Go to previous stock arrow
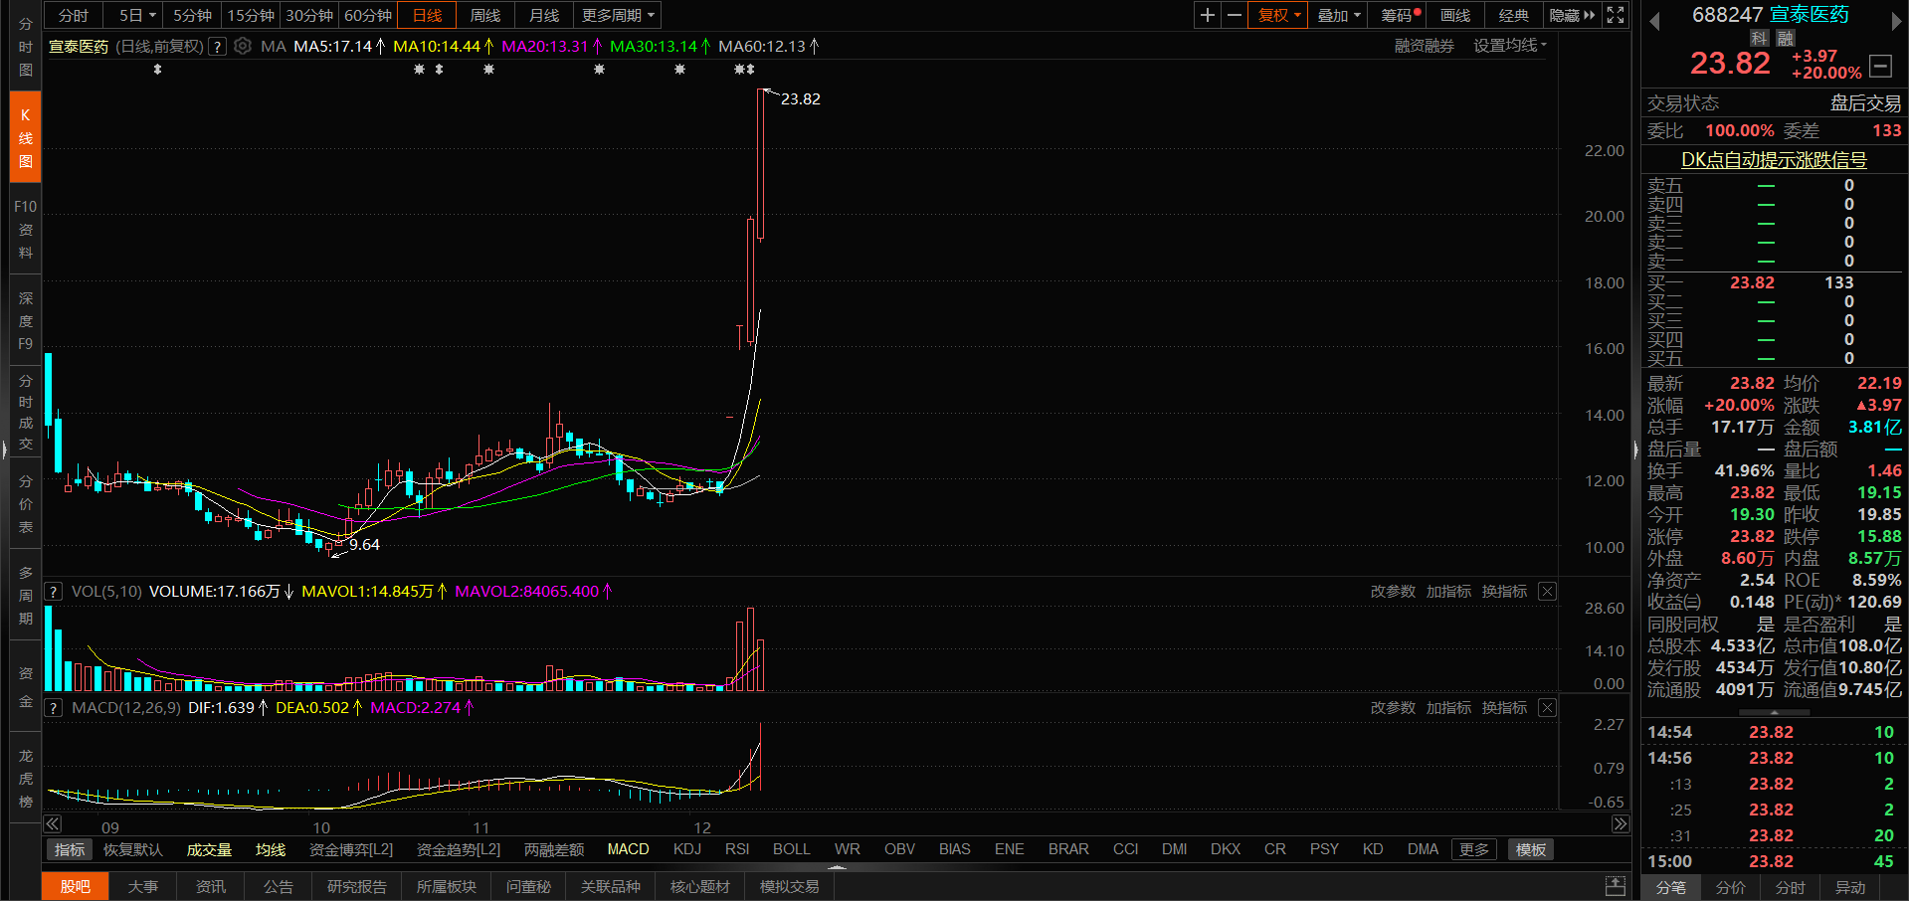The width and height of the screenshot is (1909, 901). [x=1654, y=21]
